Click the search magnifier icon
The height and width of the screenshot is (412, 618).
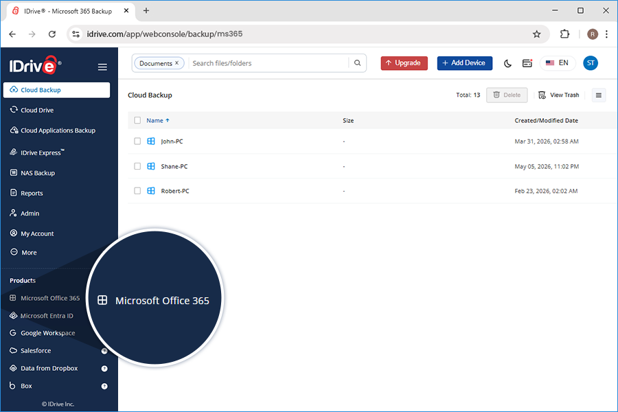tap(358, 63)
